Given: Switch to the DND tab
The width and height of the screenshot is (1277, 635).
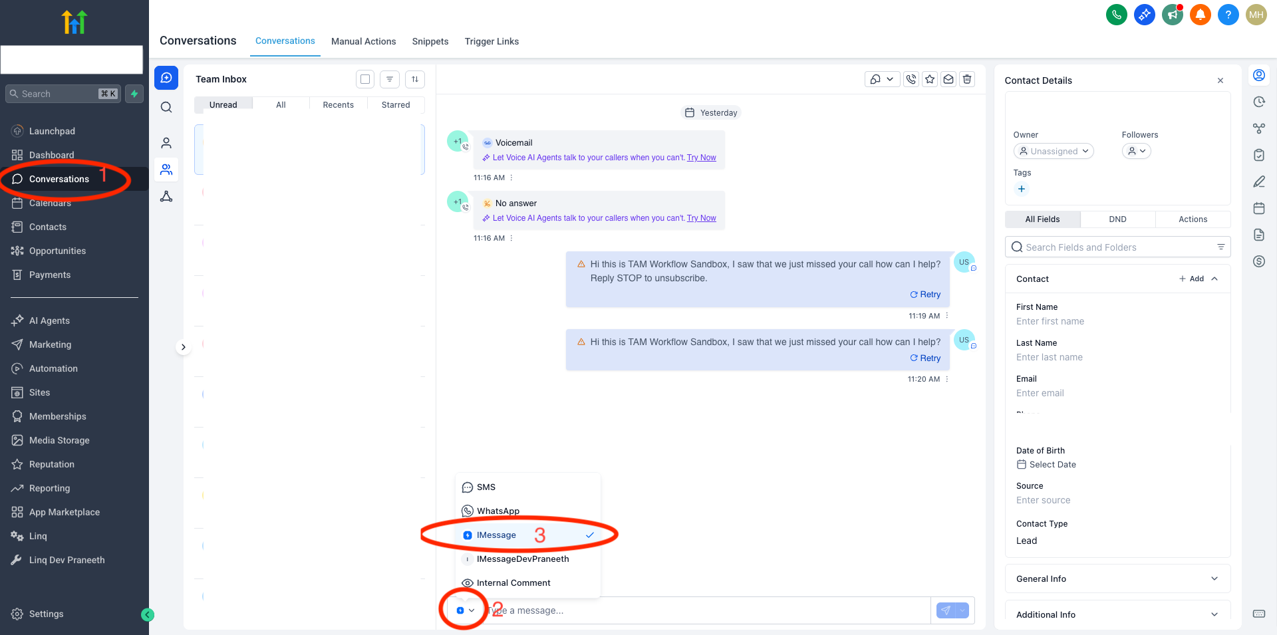Looking at the screenshot, I should click(1117, 219).
